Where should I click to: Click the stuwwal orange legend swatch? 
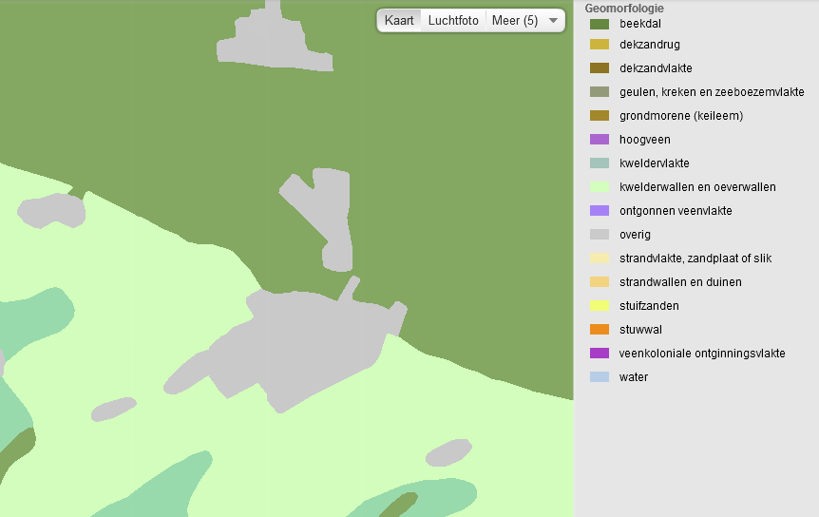pos(599,330)
